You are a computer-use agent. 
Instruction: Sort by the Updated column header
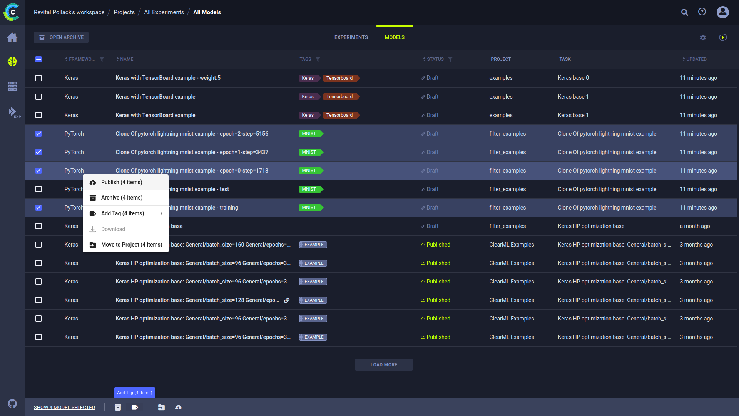[x=696, y=59]
